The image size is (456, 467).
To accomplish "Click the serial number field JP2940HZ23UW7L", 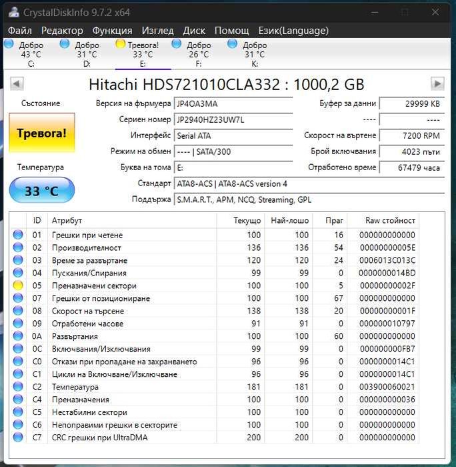I will [233, 119].
